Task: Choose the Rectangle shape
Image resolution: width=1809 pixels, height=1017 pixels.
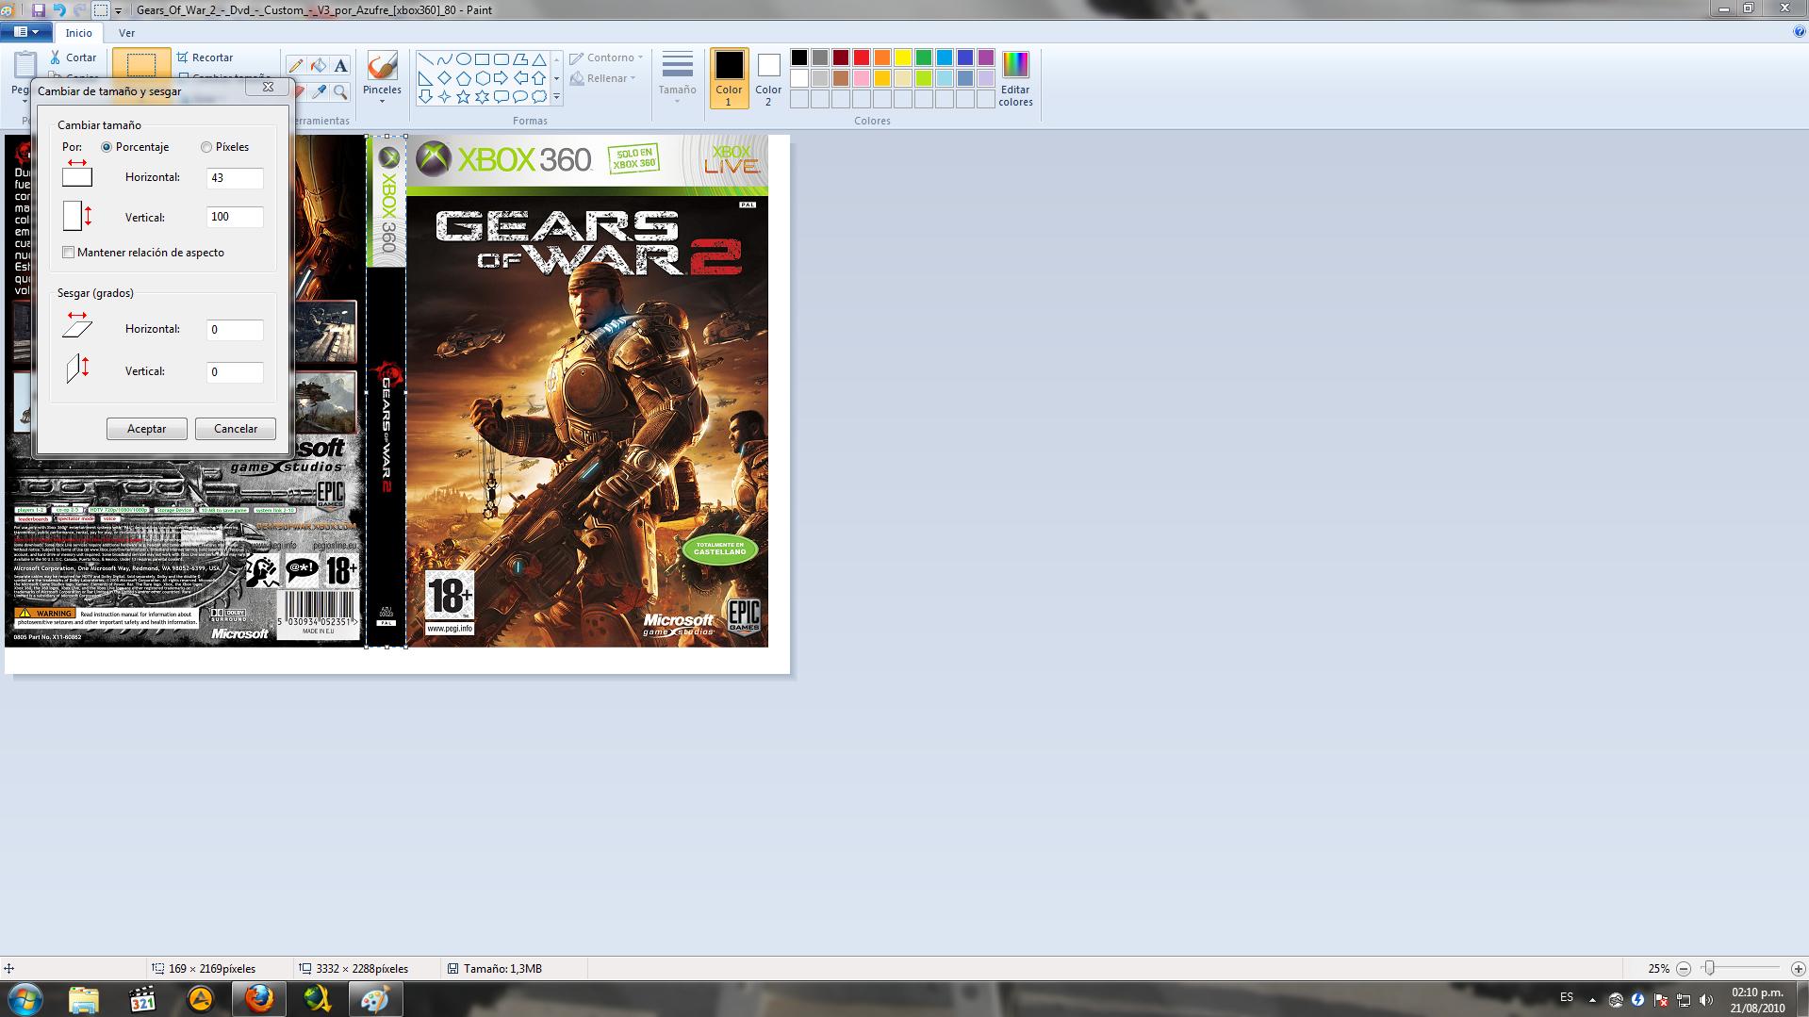Action: coord(483,59)
